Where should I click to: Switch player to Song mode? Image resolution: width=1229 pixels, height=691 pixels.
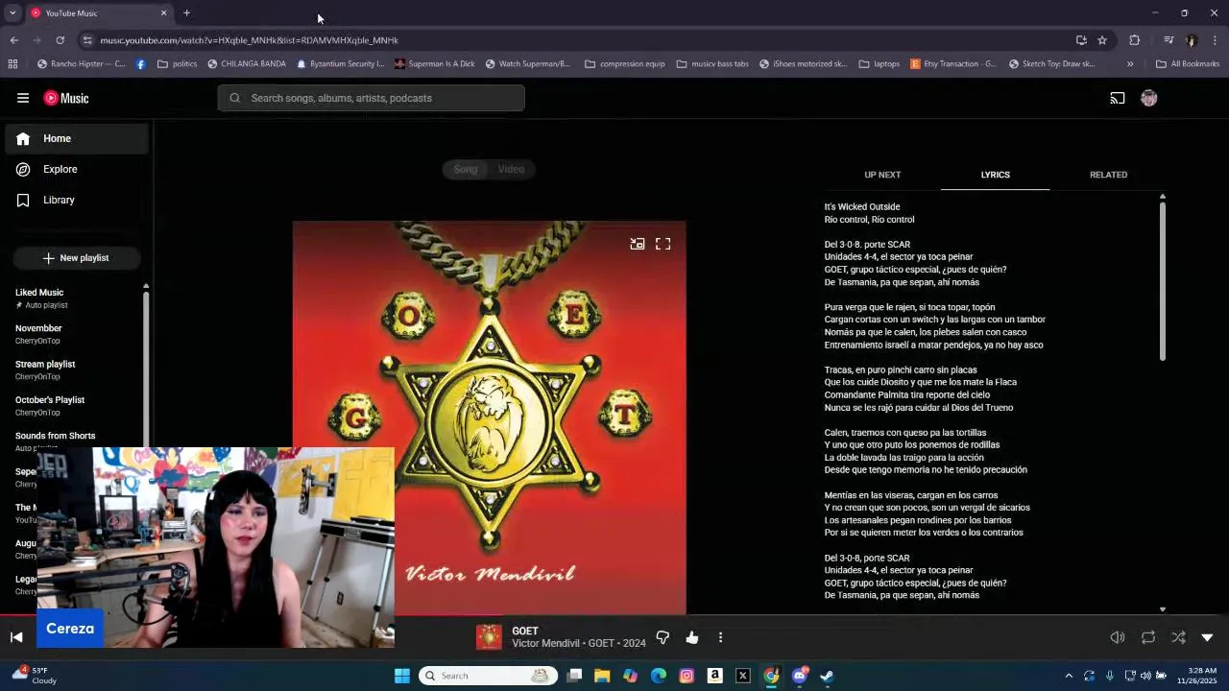point(466,169)
